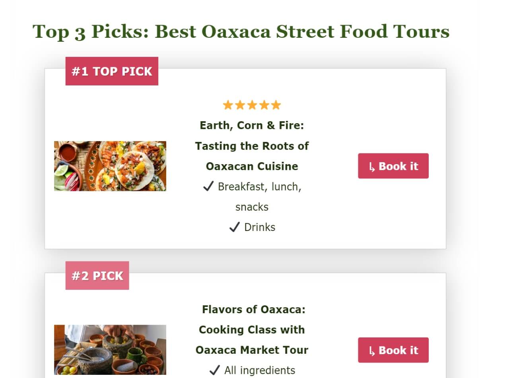Image resolution: width=517 pixels, height=378 pixels.
Task: Click the #2 PICK badge
Action: [97, 275]
